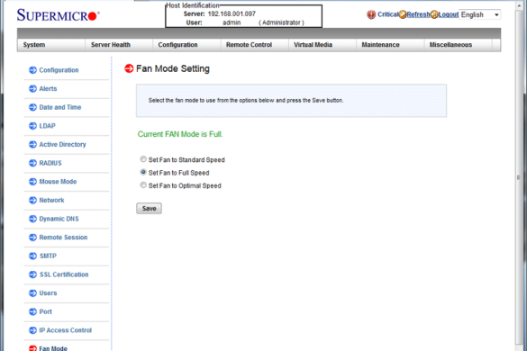Open the Users sidebar link
Image resolution: width=527 pixels, height=351 pixels.
point(48,293)
